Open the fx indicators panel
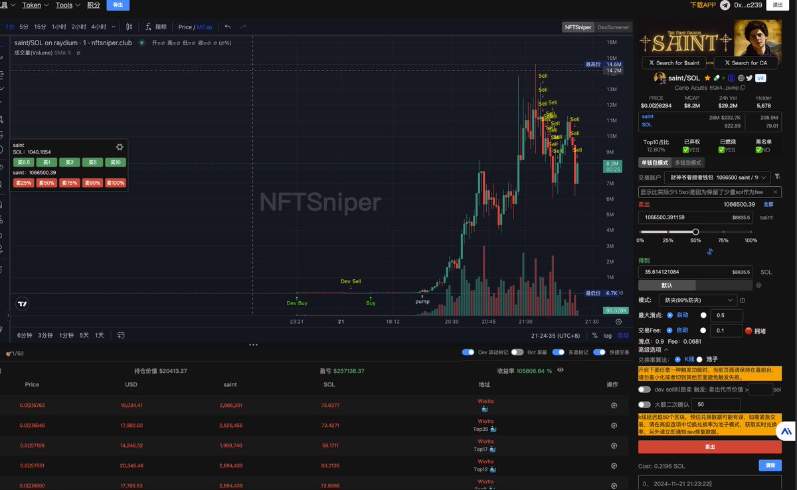Viewport: 797px width, 490px height. click(156, 27)
